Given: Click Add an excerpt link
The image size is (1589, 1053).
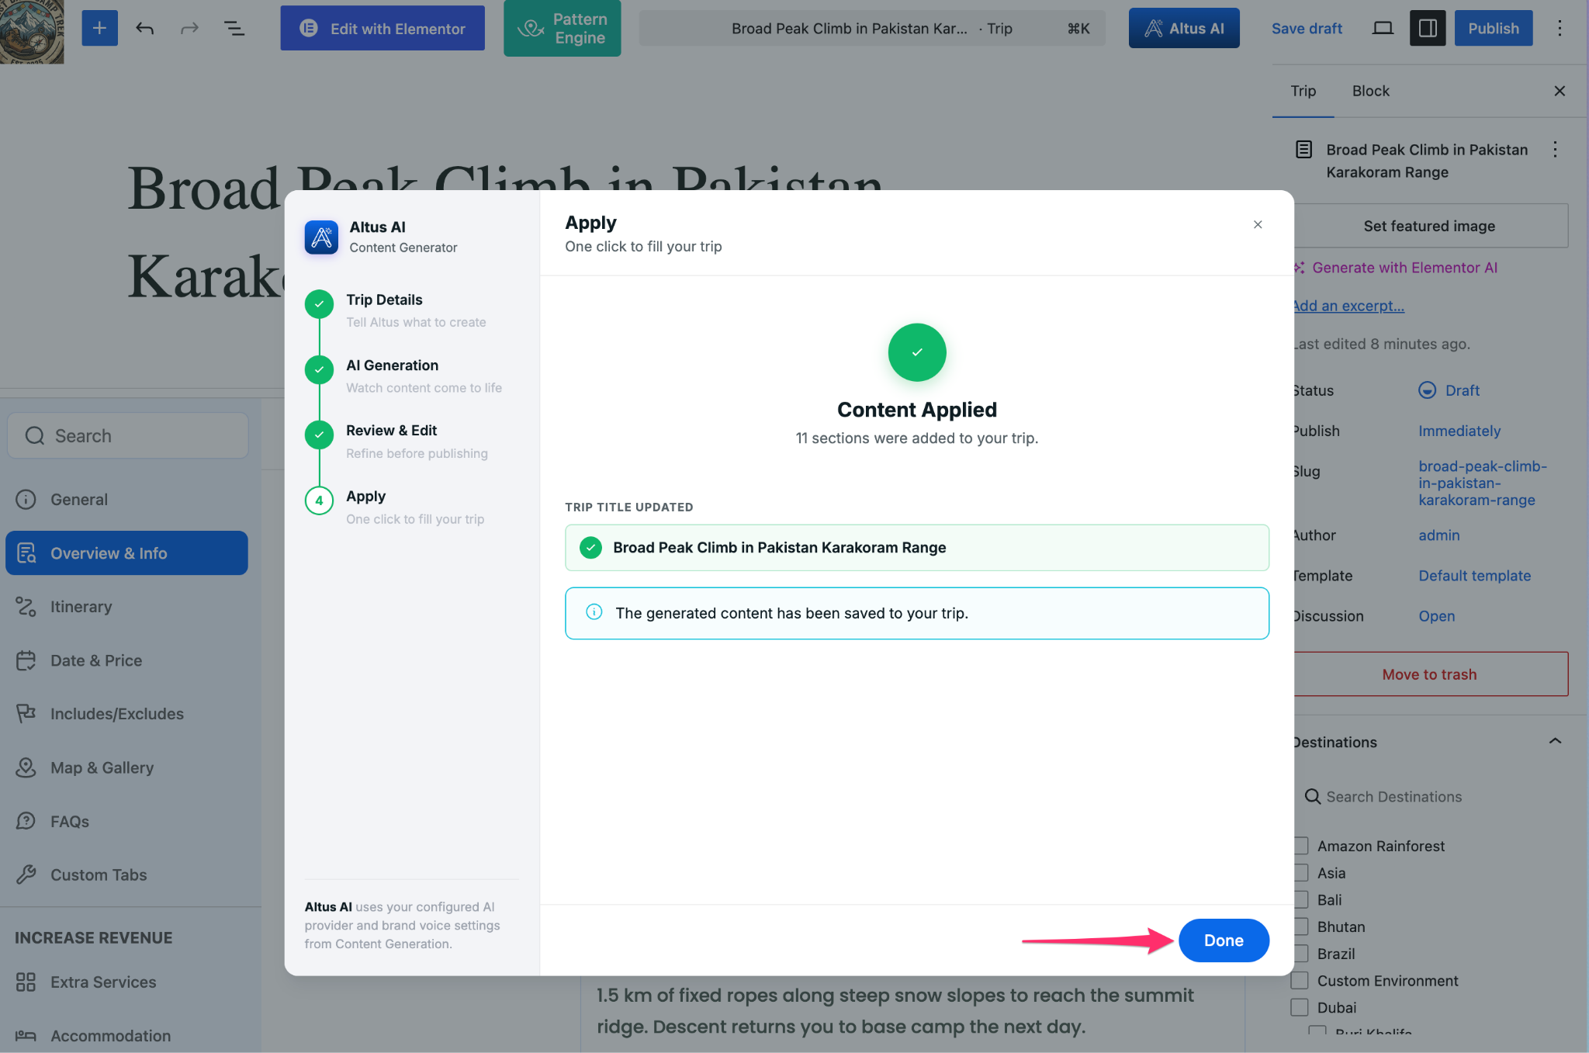Looking at the screenshot, I should (1348, 306).
